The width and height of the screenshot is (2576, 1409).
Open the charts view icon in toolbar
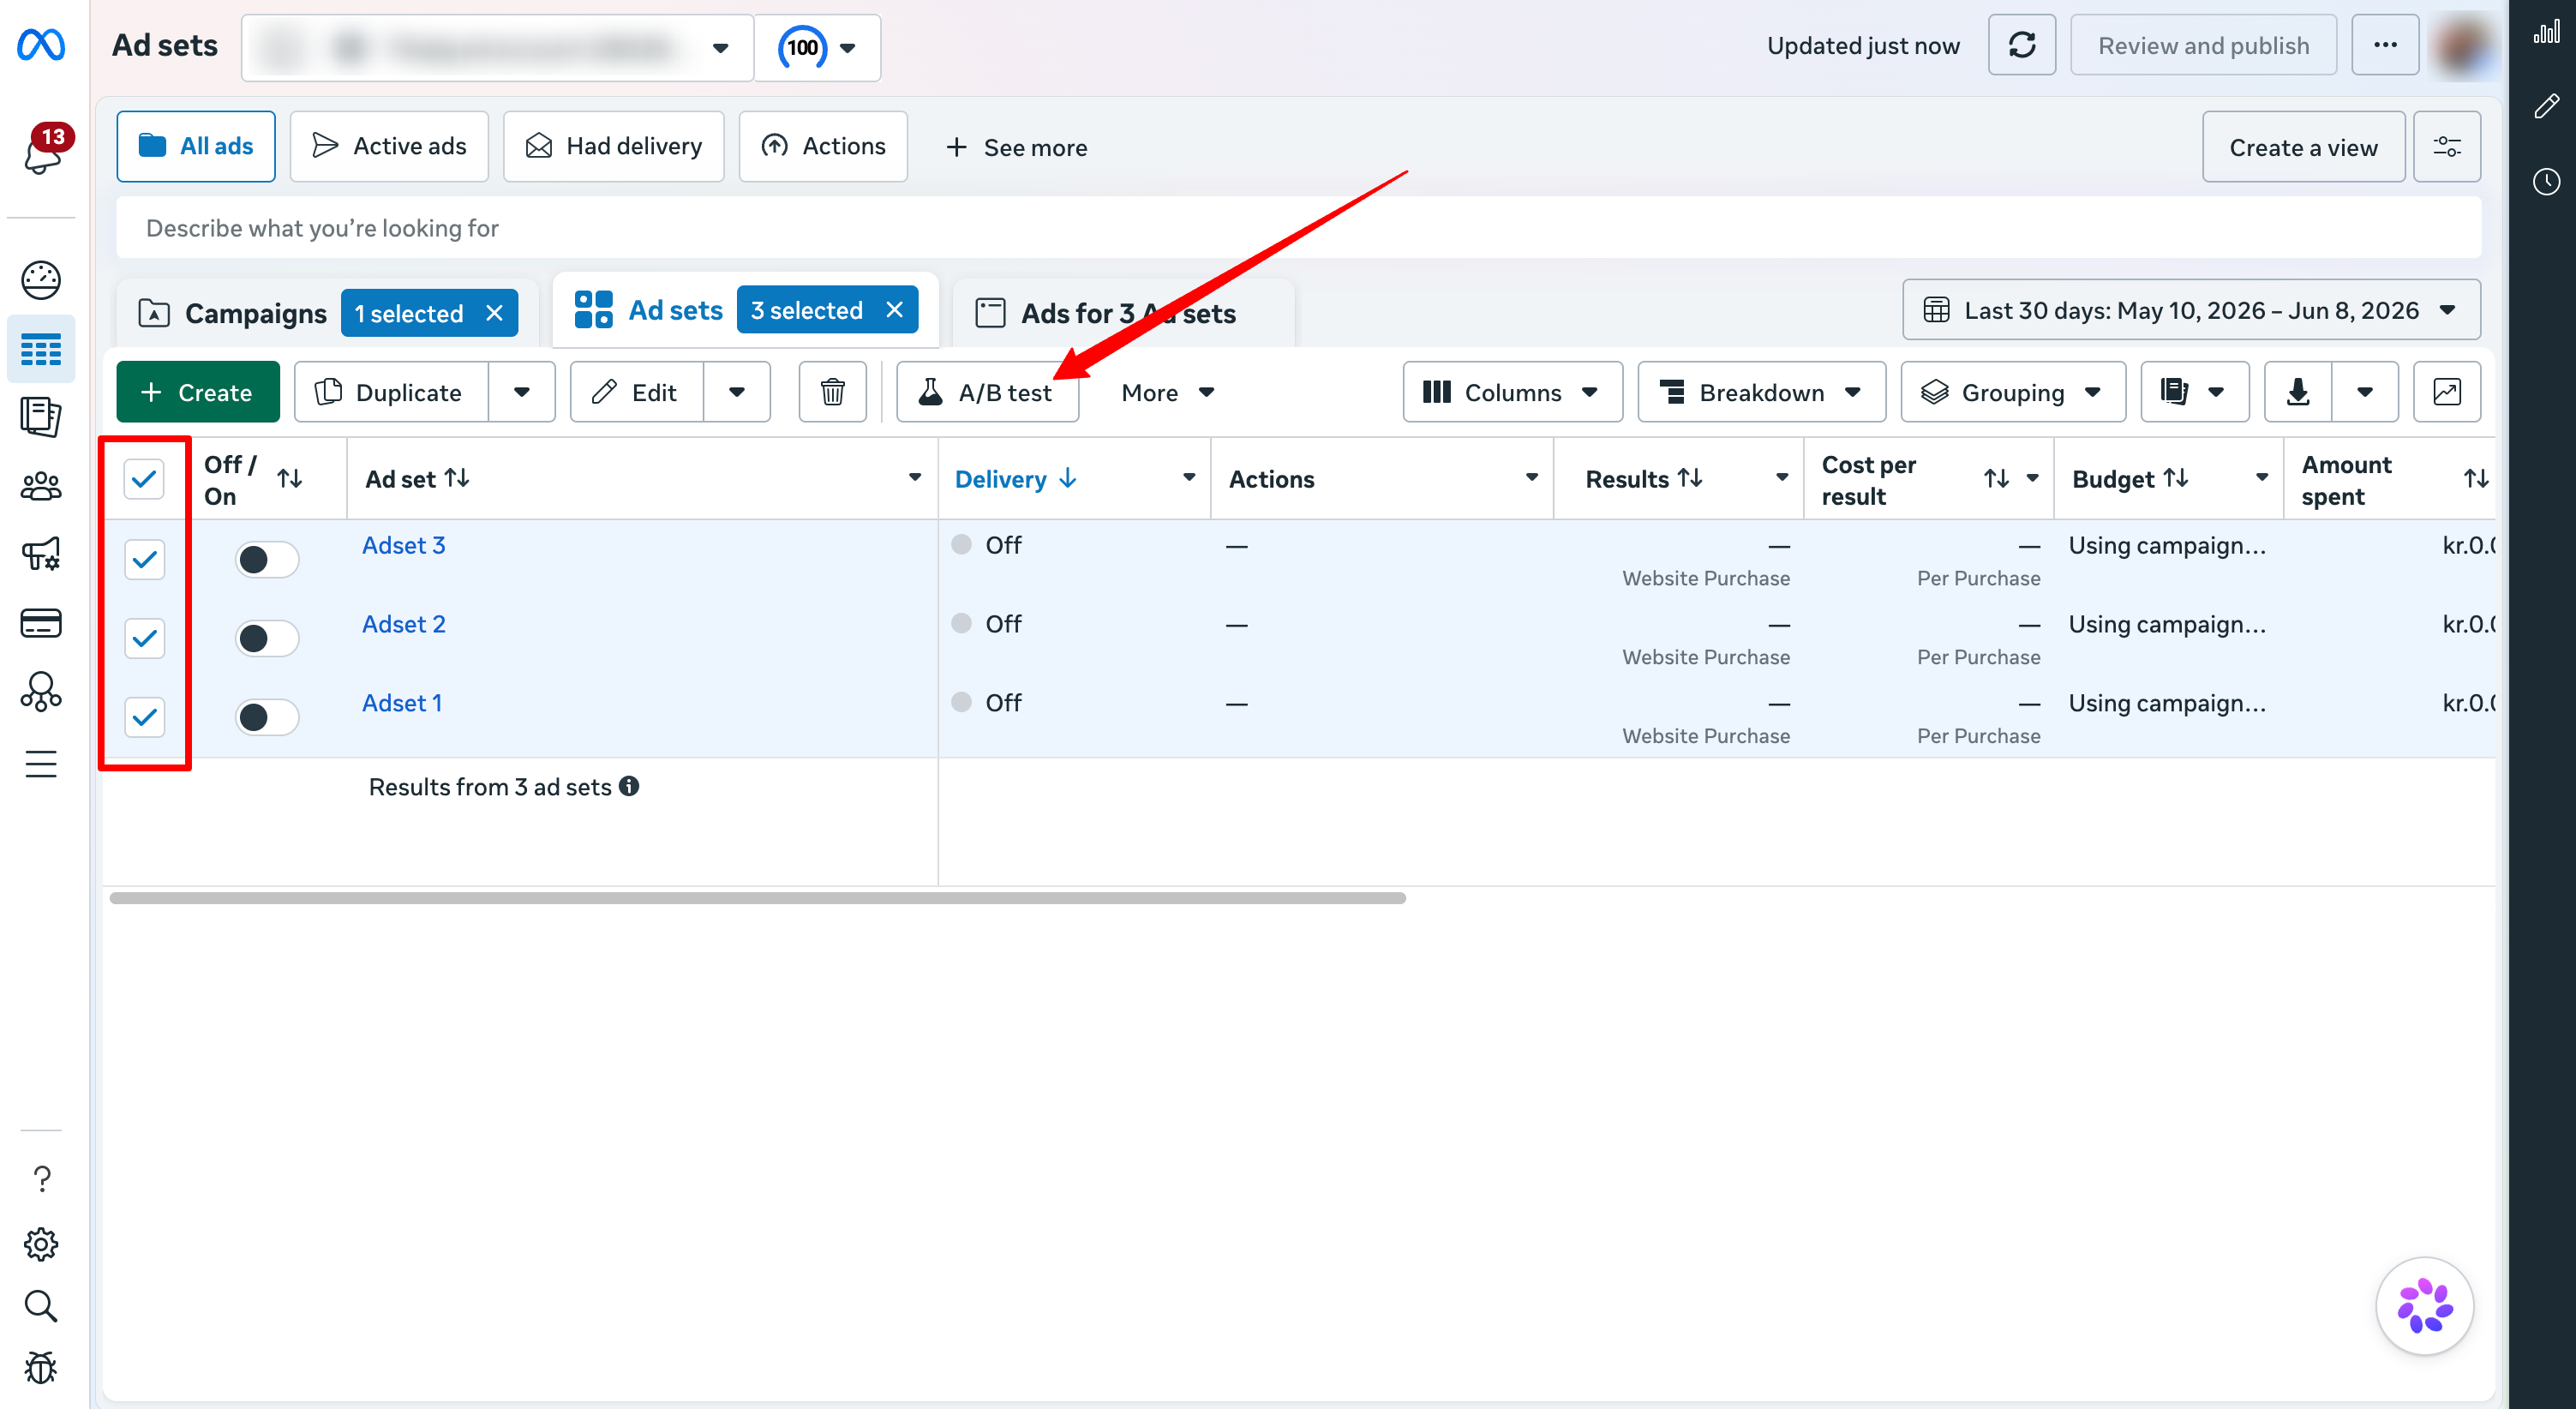tap(2447, 392)
